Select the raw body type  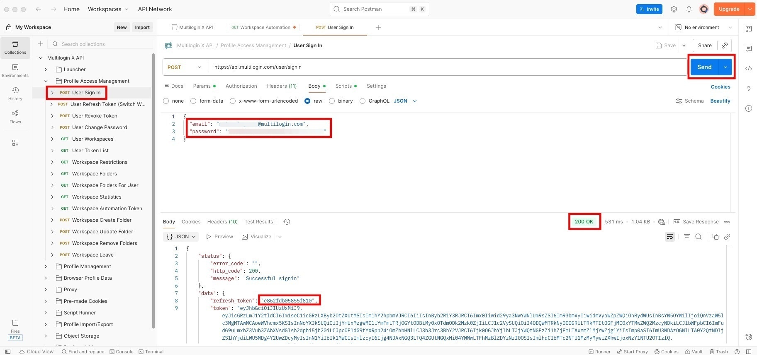coord(307,101)
